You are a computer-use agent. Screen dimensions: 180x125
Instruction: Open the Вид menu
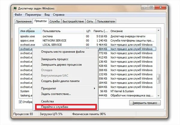tap(47, 15)
